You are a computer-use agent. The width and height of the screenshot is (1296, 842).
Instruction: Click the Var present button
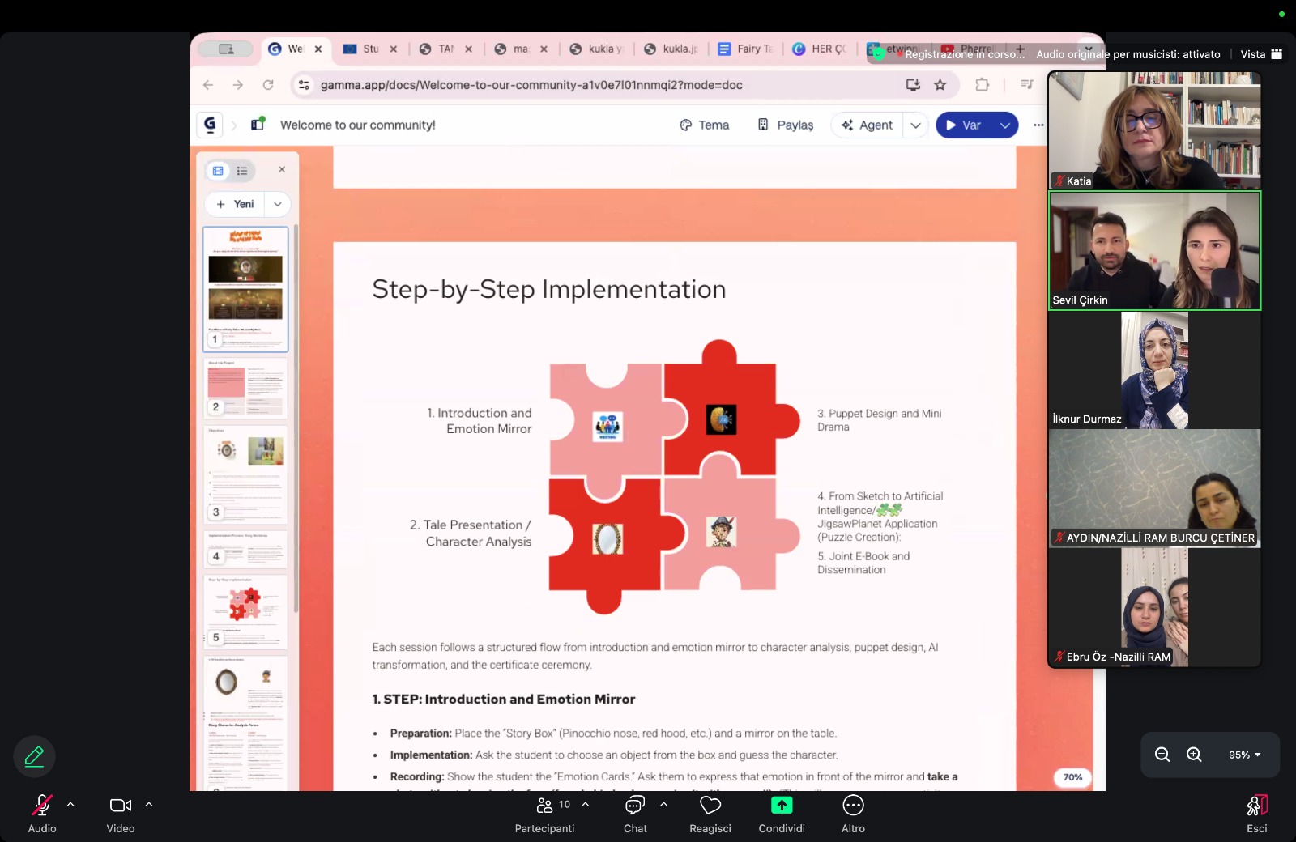964,125
